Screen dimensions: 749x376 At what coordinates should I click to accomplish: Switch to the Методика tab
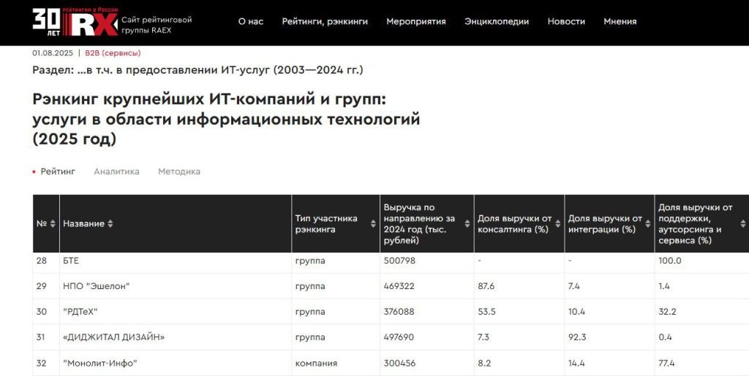coord(179,172)
